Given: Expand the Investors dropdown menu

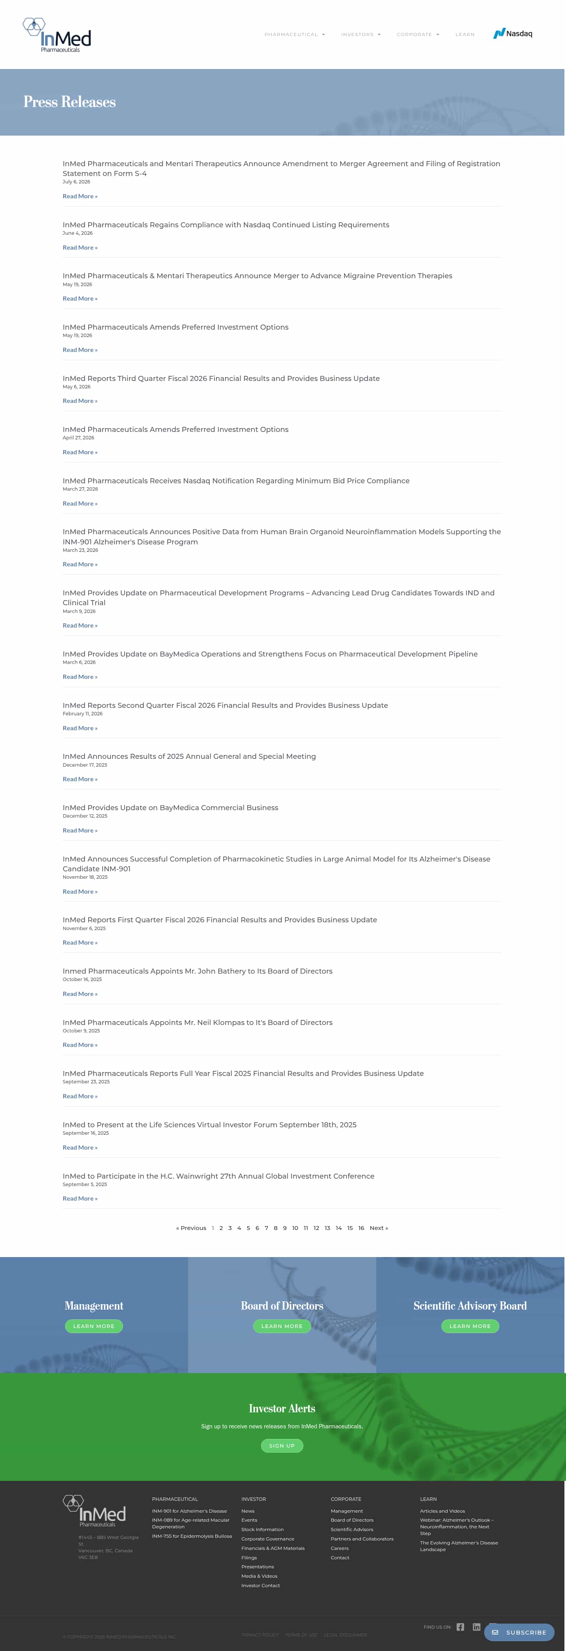Looking at the screenshot, I should click(x=360, y=34).
